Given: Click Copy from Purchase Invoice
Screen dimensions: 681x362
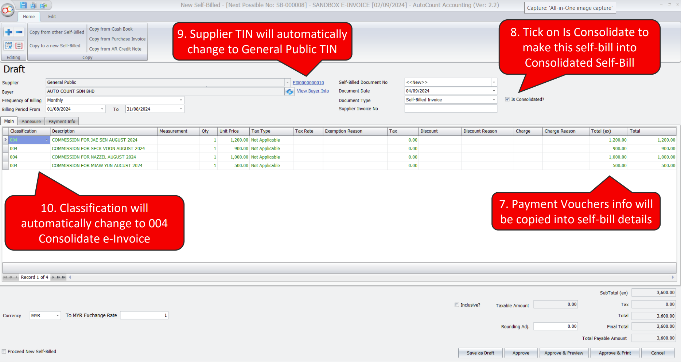Looking at the screenshot, I should pos(117,39).
